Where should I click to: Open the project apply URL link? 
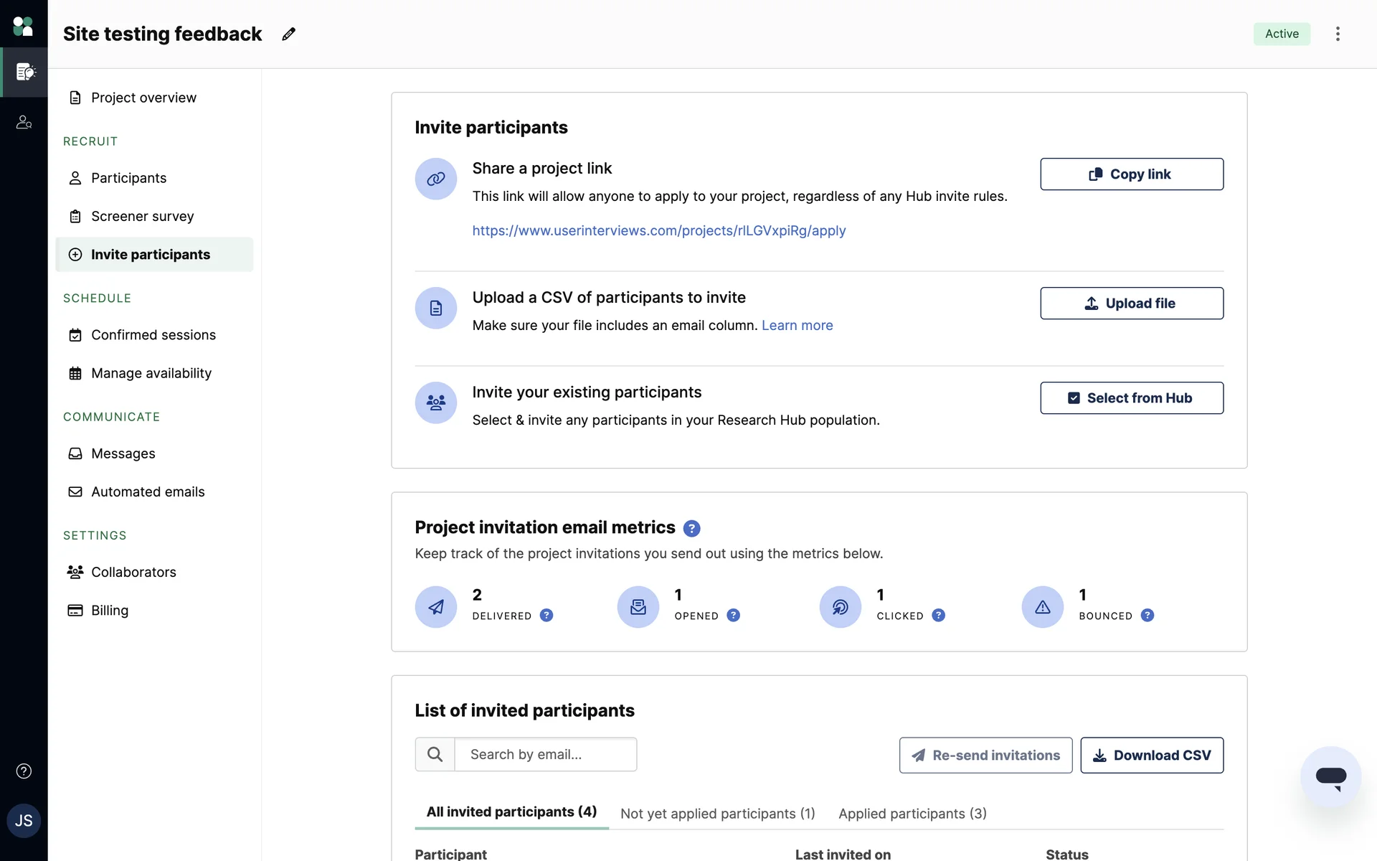(x=658, y=230)
